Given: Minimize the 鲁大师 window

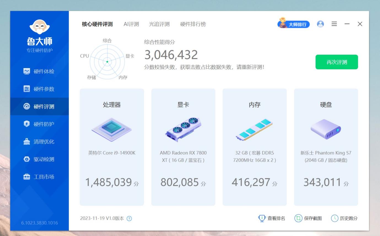Looking at the screenshot, I should click(x=347, y=24).
